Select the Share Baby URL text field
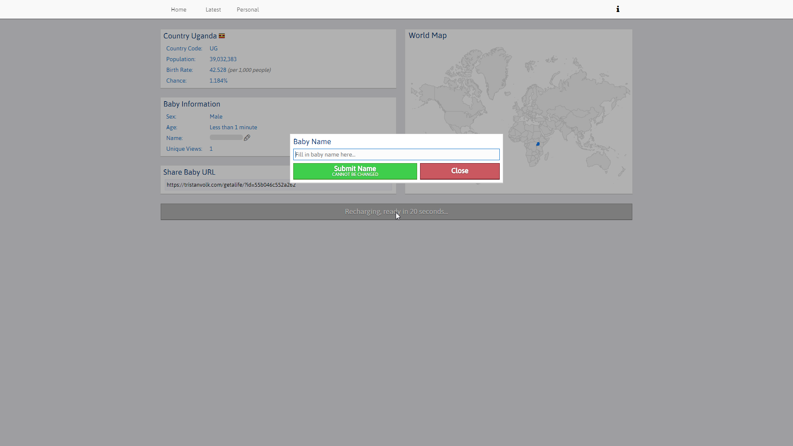 point(231,185)
